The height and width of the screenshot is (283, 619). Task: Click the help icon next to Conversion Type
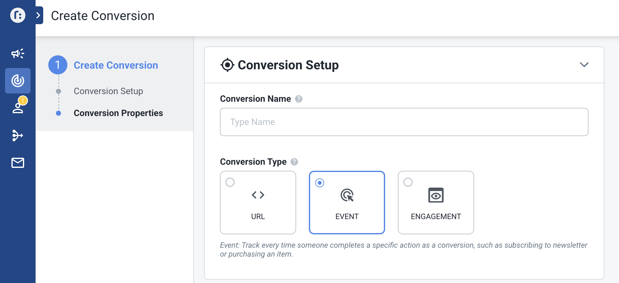294,162
